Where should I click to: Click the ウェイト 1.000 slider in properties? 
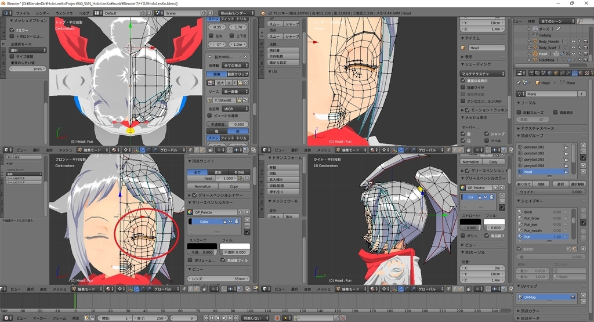coord(551,191)
